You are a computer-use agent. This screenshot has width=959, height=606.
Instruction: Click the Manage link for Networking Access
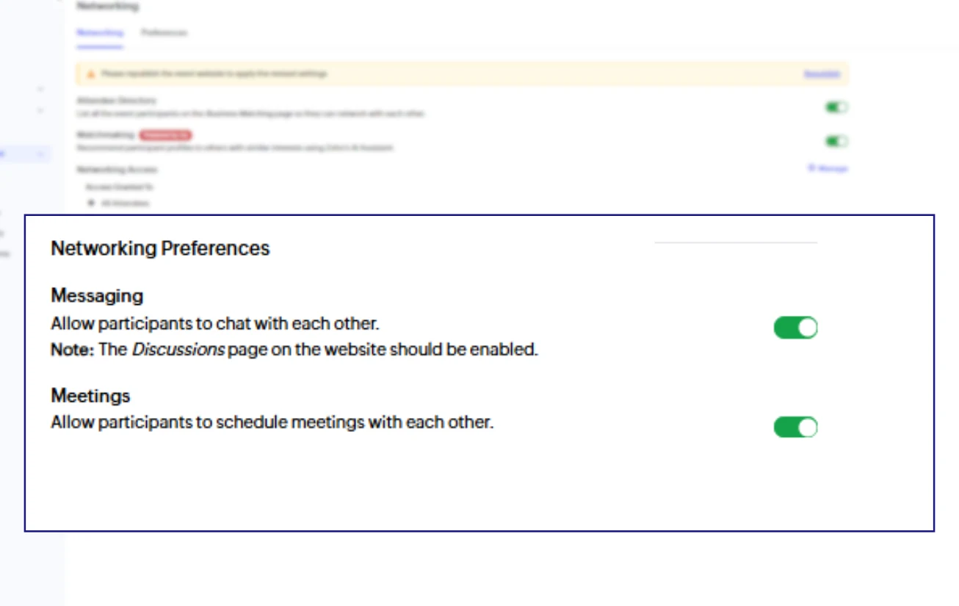click(828, 168)
